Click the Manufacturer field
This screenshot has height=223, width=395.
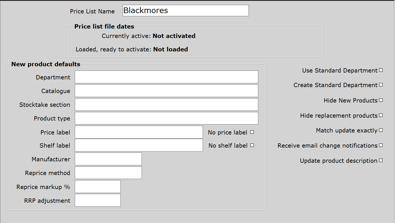pyautogui.click(x=108, y=159)
